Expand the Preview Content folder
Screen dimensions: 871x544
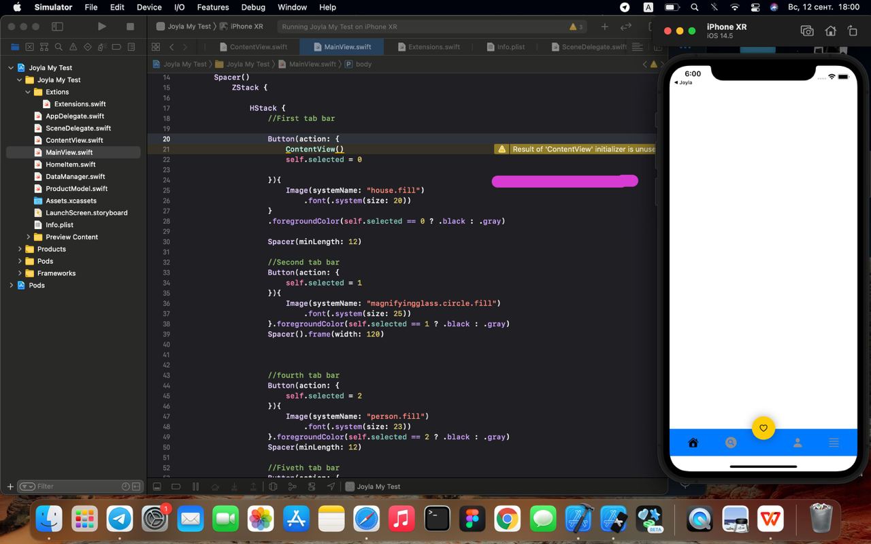click(28, 237)
